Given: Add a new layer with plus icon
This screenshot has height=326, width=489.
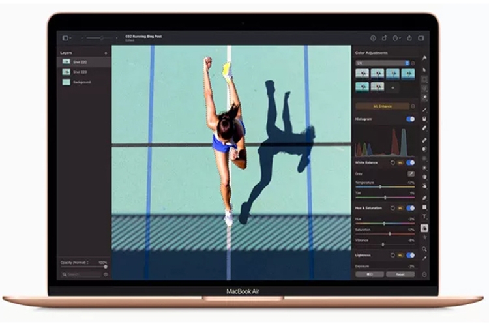Looking at the screenshot, I should [x=106, y=53].
